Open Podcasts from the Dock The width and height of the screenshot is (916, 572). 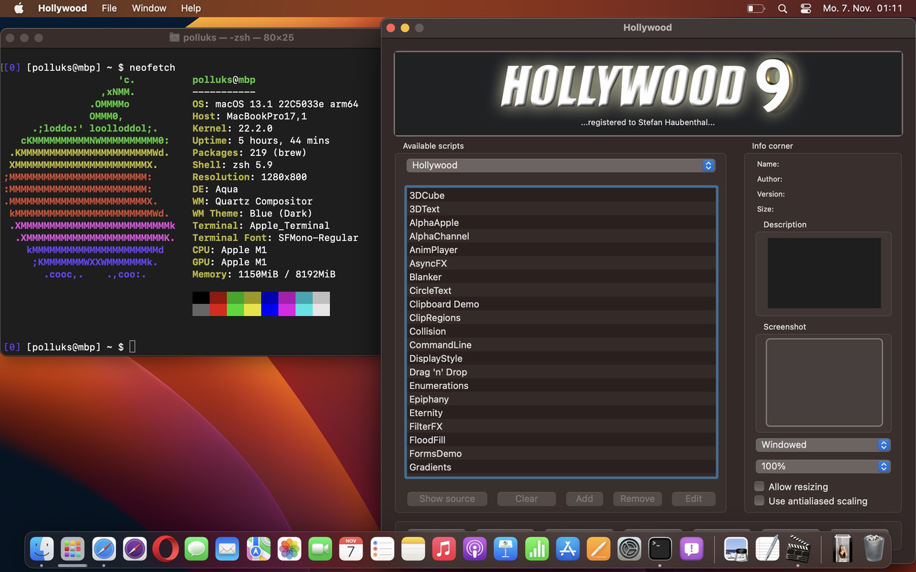click(x=474, y=549)
